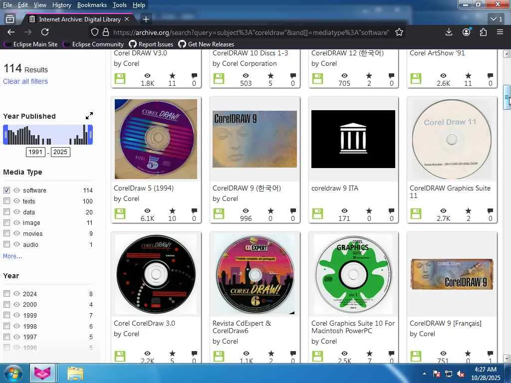Open the extensions puzzle icon
The height and width of the screenshot is (383, 511).
(x=483, y=32)
